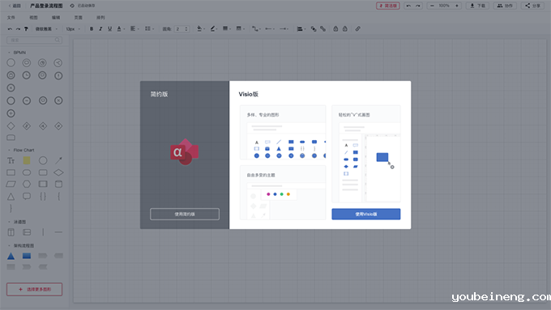Image resolution: width=551 pixels, height=310 pixels.
Task: Click redo beside the zoom control
Action: (x=418, y=6)
